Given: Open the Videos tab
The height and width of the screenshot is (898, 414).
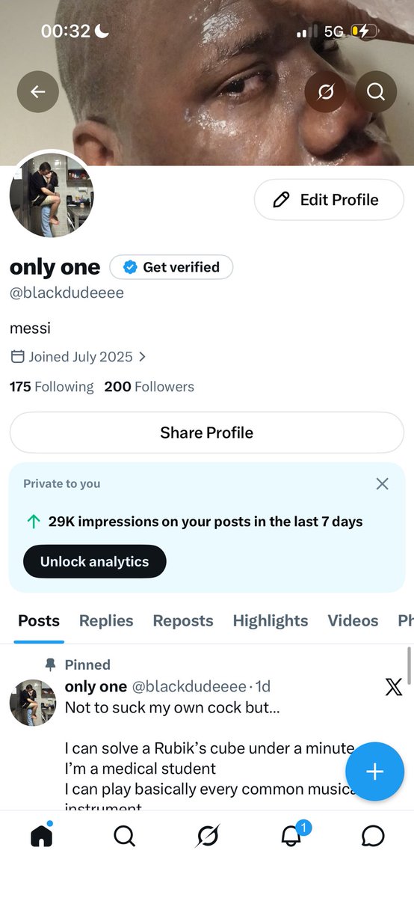Looking at the screenshot, I should click(x=353, y=620).
